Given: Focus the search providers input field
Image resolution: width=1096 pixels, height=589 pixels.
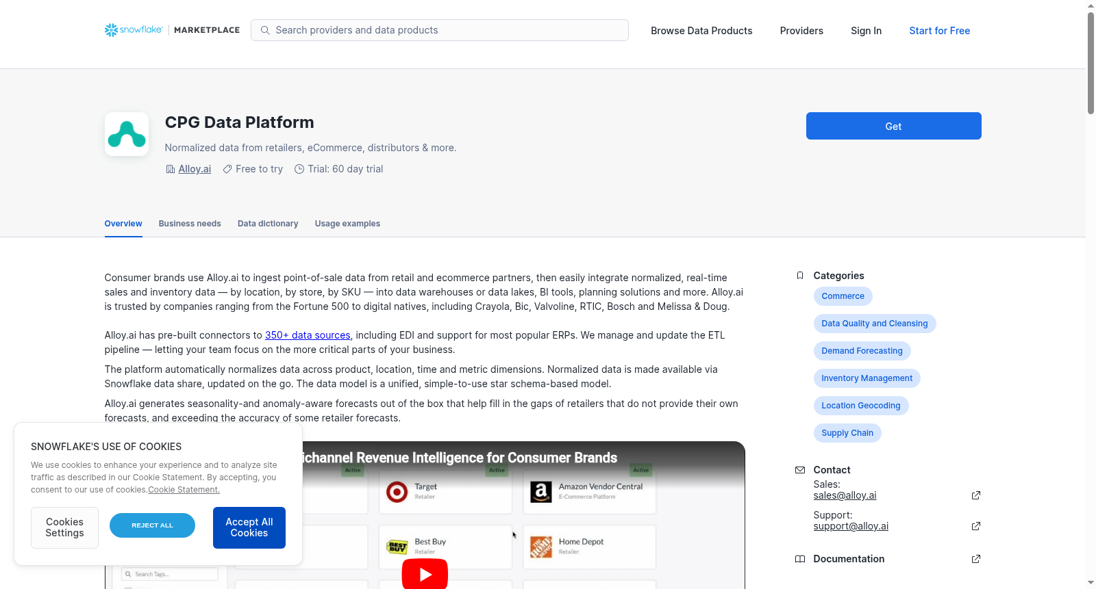Looking at the screenshot, I should coord(440,30).
